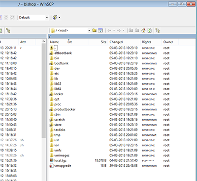Click date '04-03-2013 21:57:40' of local.tgz
The height and width of the screenshot is (181, 197).
click(x=124, y=160)
